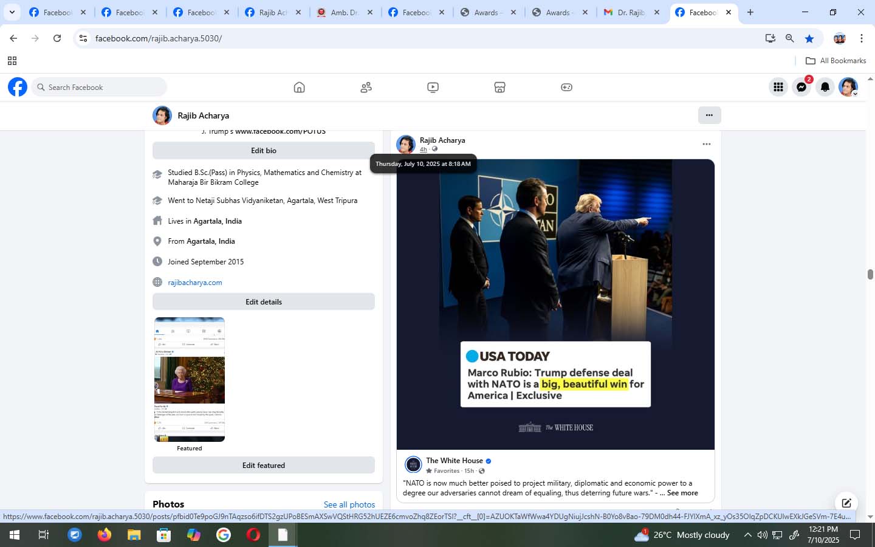Switch to the Dr. Rajib Gmail tab
The image size is (875, 547).
point(631,12)
